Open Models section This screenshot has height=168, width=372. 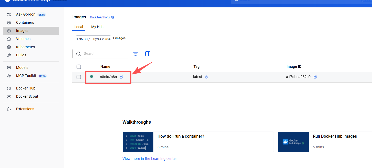[x=31, y=68]
